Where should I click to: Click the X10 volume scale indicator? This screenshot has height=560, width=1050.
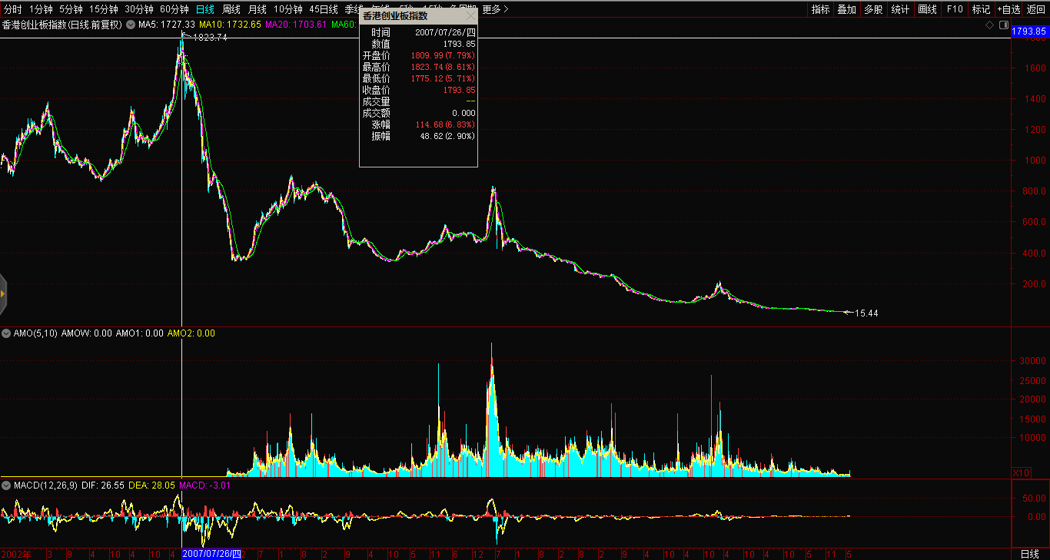click(1021, 472)
